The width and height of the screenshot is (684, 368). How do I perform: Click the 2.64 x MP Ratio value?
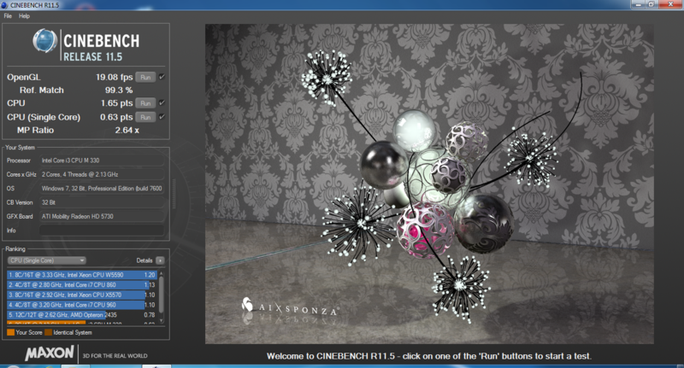127,131
